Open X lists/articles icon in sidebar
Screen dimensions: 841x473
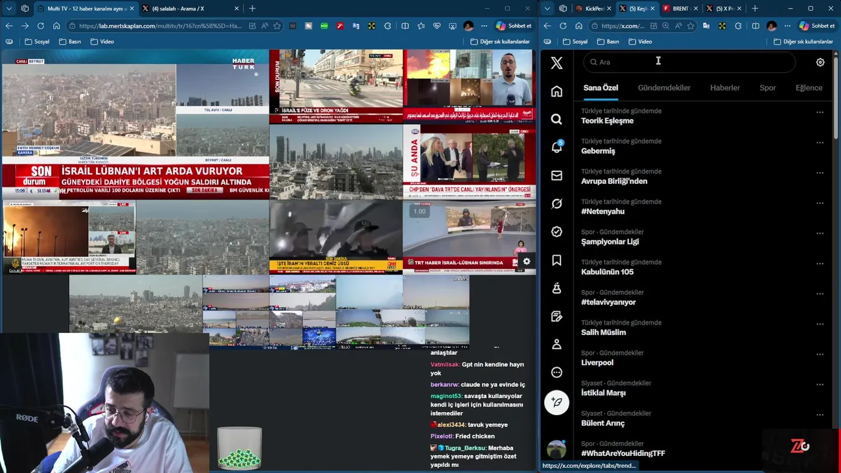point(557,317)
